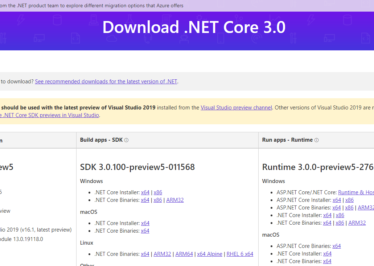The image size is (374, 266).
Task: Click the SDK 3.0.100-preview5-011568 heading
Action: tap(137, 167)
